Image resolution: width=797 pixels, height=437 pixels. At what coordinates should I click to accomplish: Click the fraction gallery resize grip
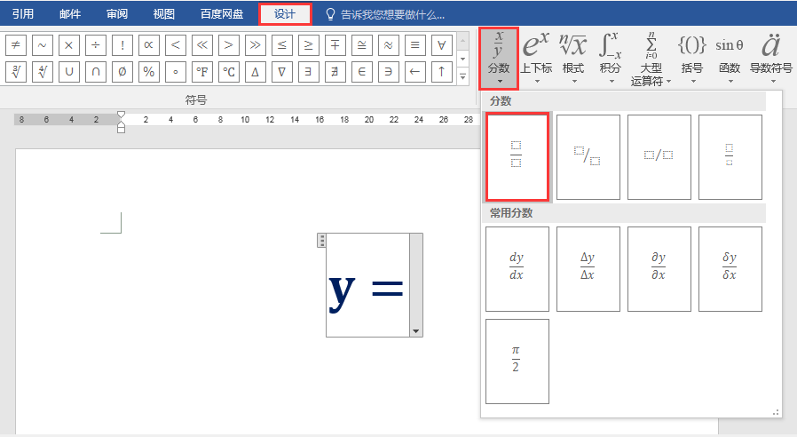(776, 412)
